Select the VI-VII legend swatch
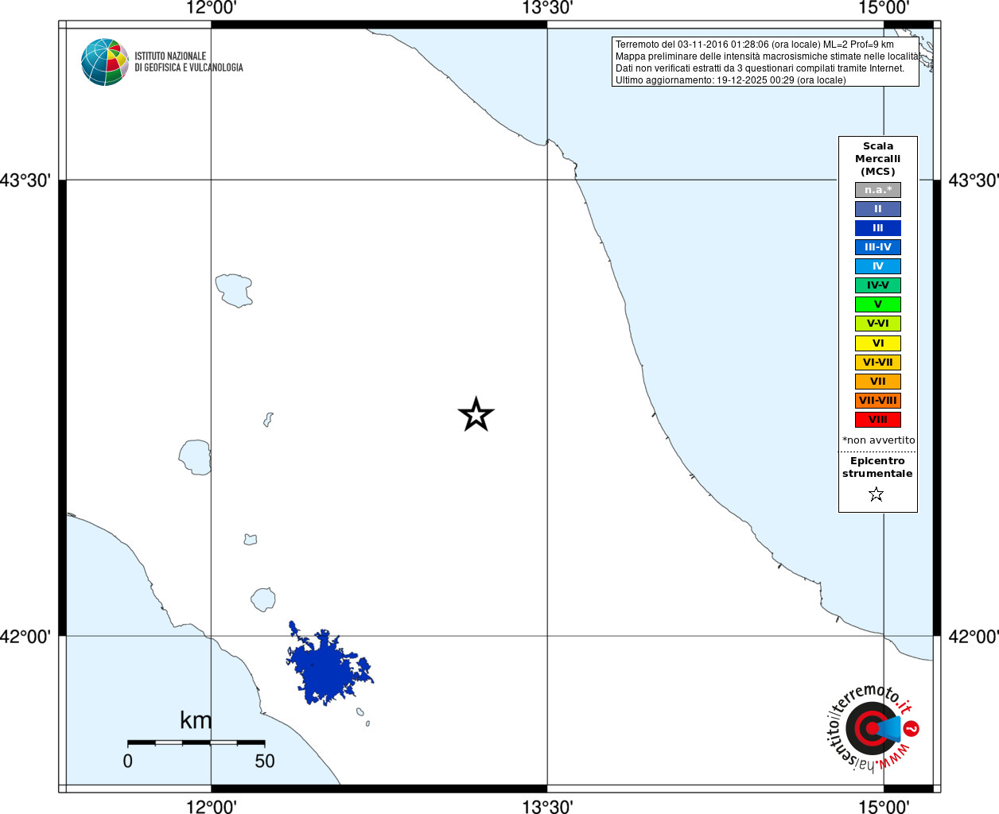Image resolution: width=999 pixels, height=814 pixels. tap(878, 362)
